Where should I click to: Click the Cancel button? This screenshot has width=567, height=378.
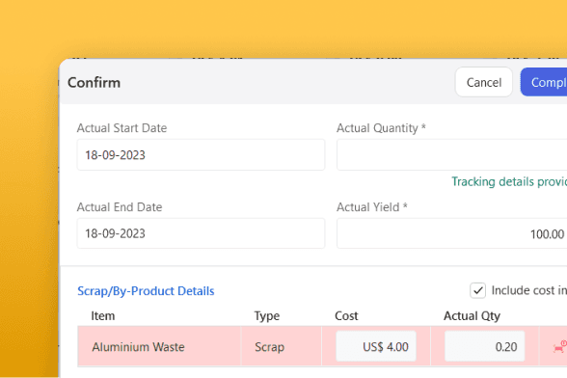pos(484,82)
